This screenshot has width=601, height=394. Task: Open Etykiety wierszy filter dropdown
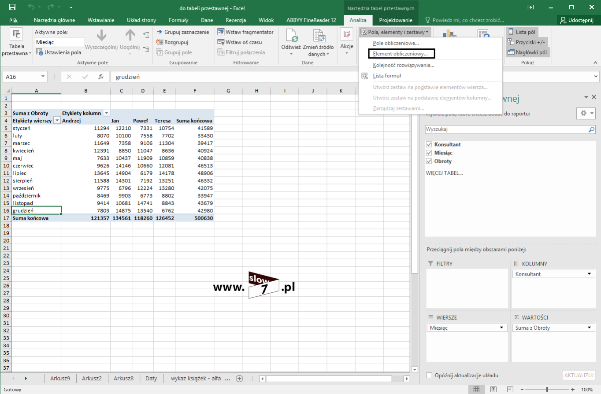(57, 121)
